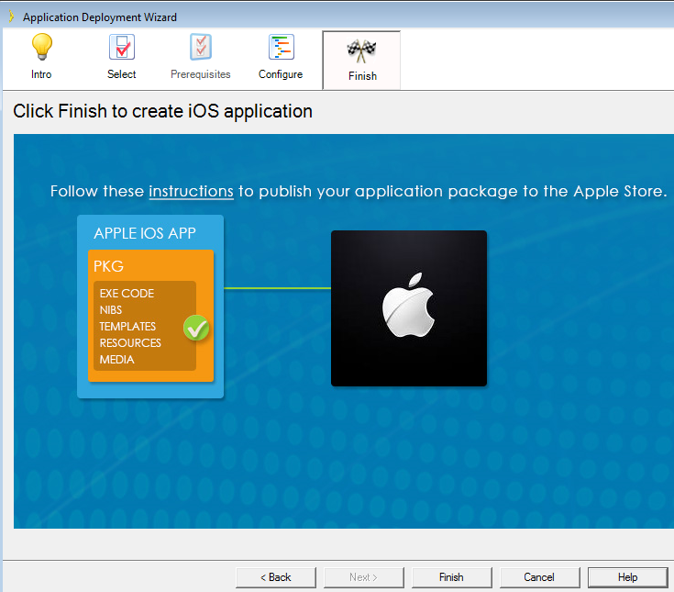Click the Finish checkered flags icon
This screenshot has width=674, height=592.
(361, 50)
